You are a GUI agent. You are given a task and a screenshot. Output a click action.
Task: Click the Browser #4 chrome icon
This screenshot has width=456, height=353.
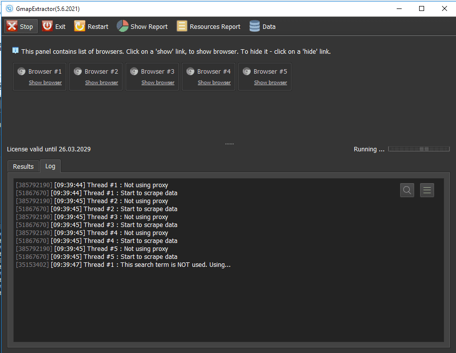pyautogui.click(x=190, y=72)
